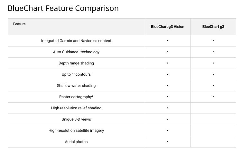The height and width of the screenshot is (152, 240).
Task: Click the Up to 1' contours label
Action: 76,74
